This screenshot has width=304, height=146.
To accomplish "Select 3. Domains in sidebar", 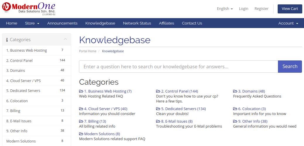I will 37,71.
